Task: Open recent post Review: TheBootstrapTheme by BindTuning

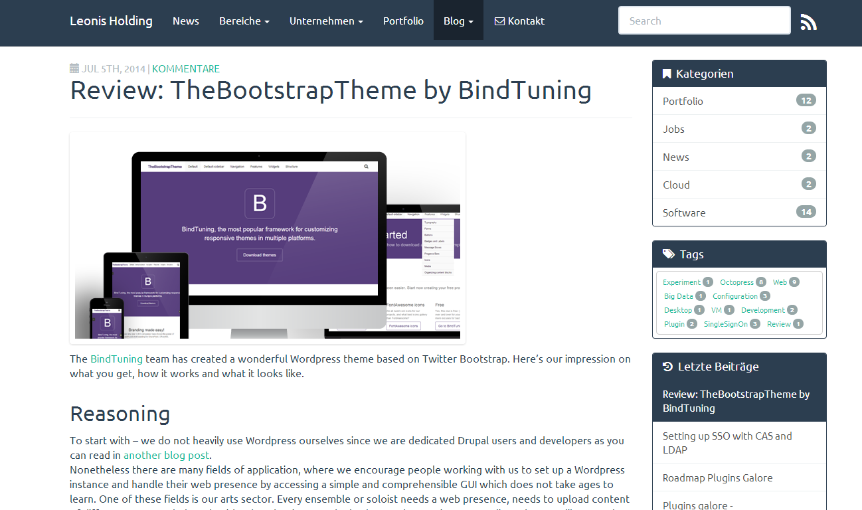Action: 739,401
